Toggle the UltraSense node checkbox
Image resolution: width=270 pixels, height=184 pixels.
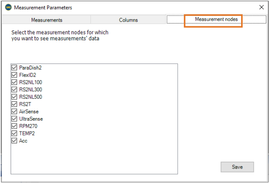click(x=14, y=119)
